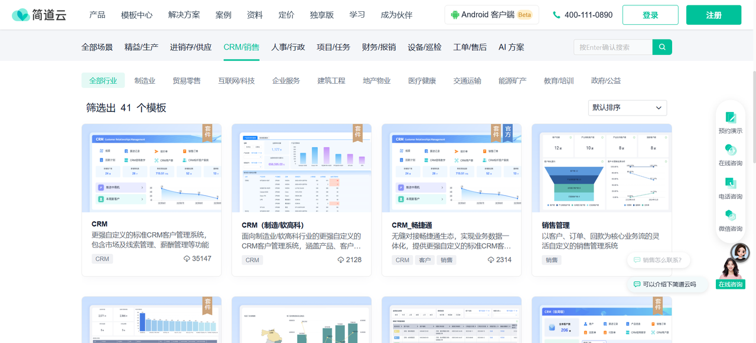This screenshot has height=343, width=756.
Task: Switch to the 工单/售后 tab
Action: [x=470, y=47]
